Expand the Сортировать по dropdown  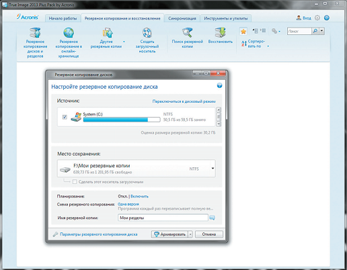coord(268,46)
